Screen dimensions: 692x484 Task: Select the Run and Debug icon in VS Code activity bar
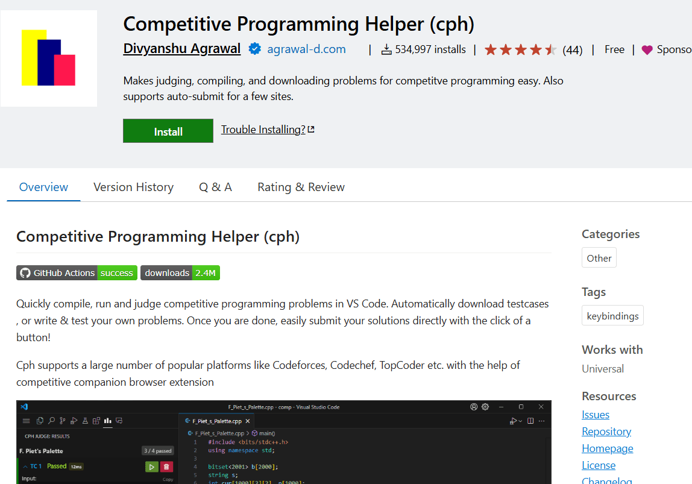(x=74, y=421)
